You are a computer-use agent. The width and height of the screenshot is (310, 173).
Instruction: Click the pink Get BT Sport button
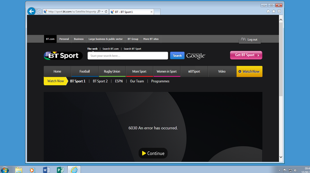coord(246,55)
